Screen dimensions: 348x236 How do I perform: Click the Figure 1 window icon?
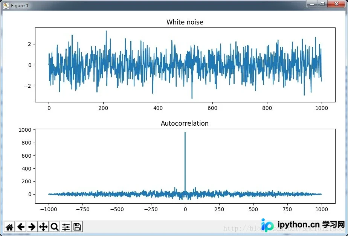click(6, 6)
